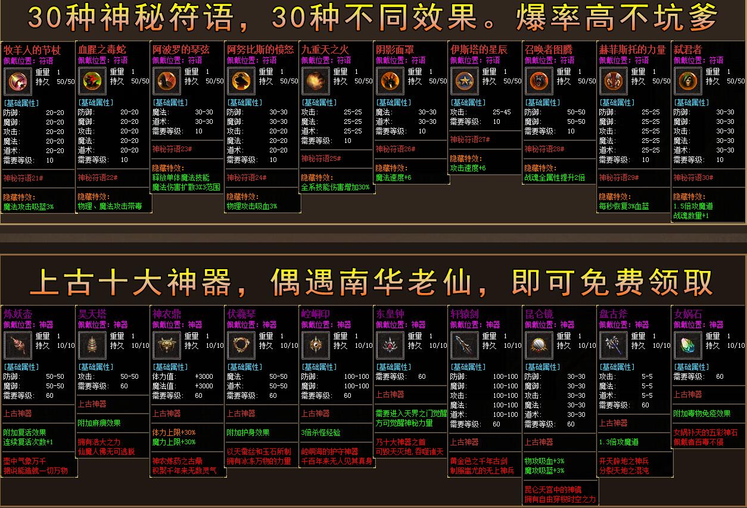Select the 九重天之火 flame icon

point(315,81)
